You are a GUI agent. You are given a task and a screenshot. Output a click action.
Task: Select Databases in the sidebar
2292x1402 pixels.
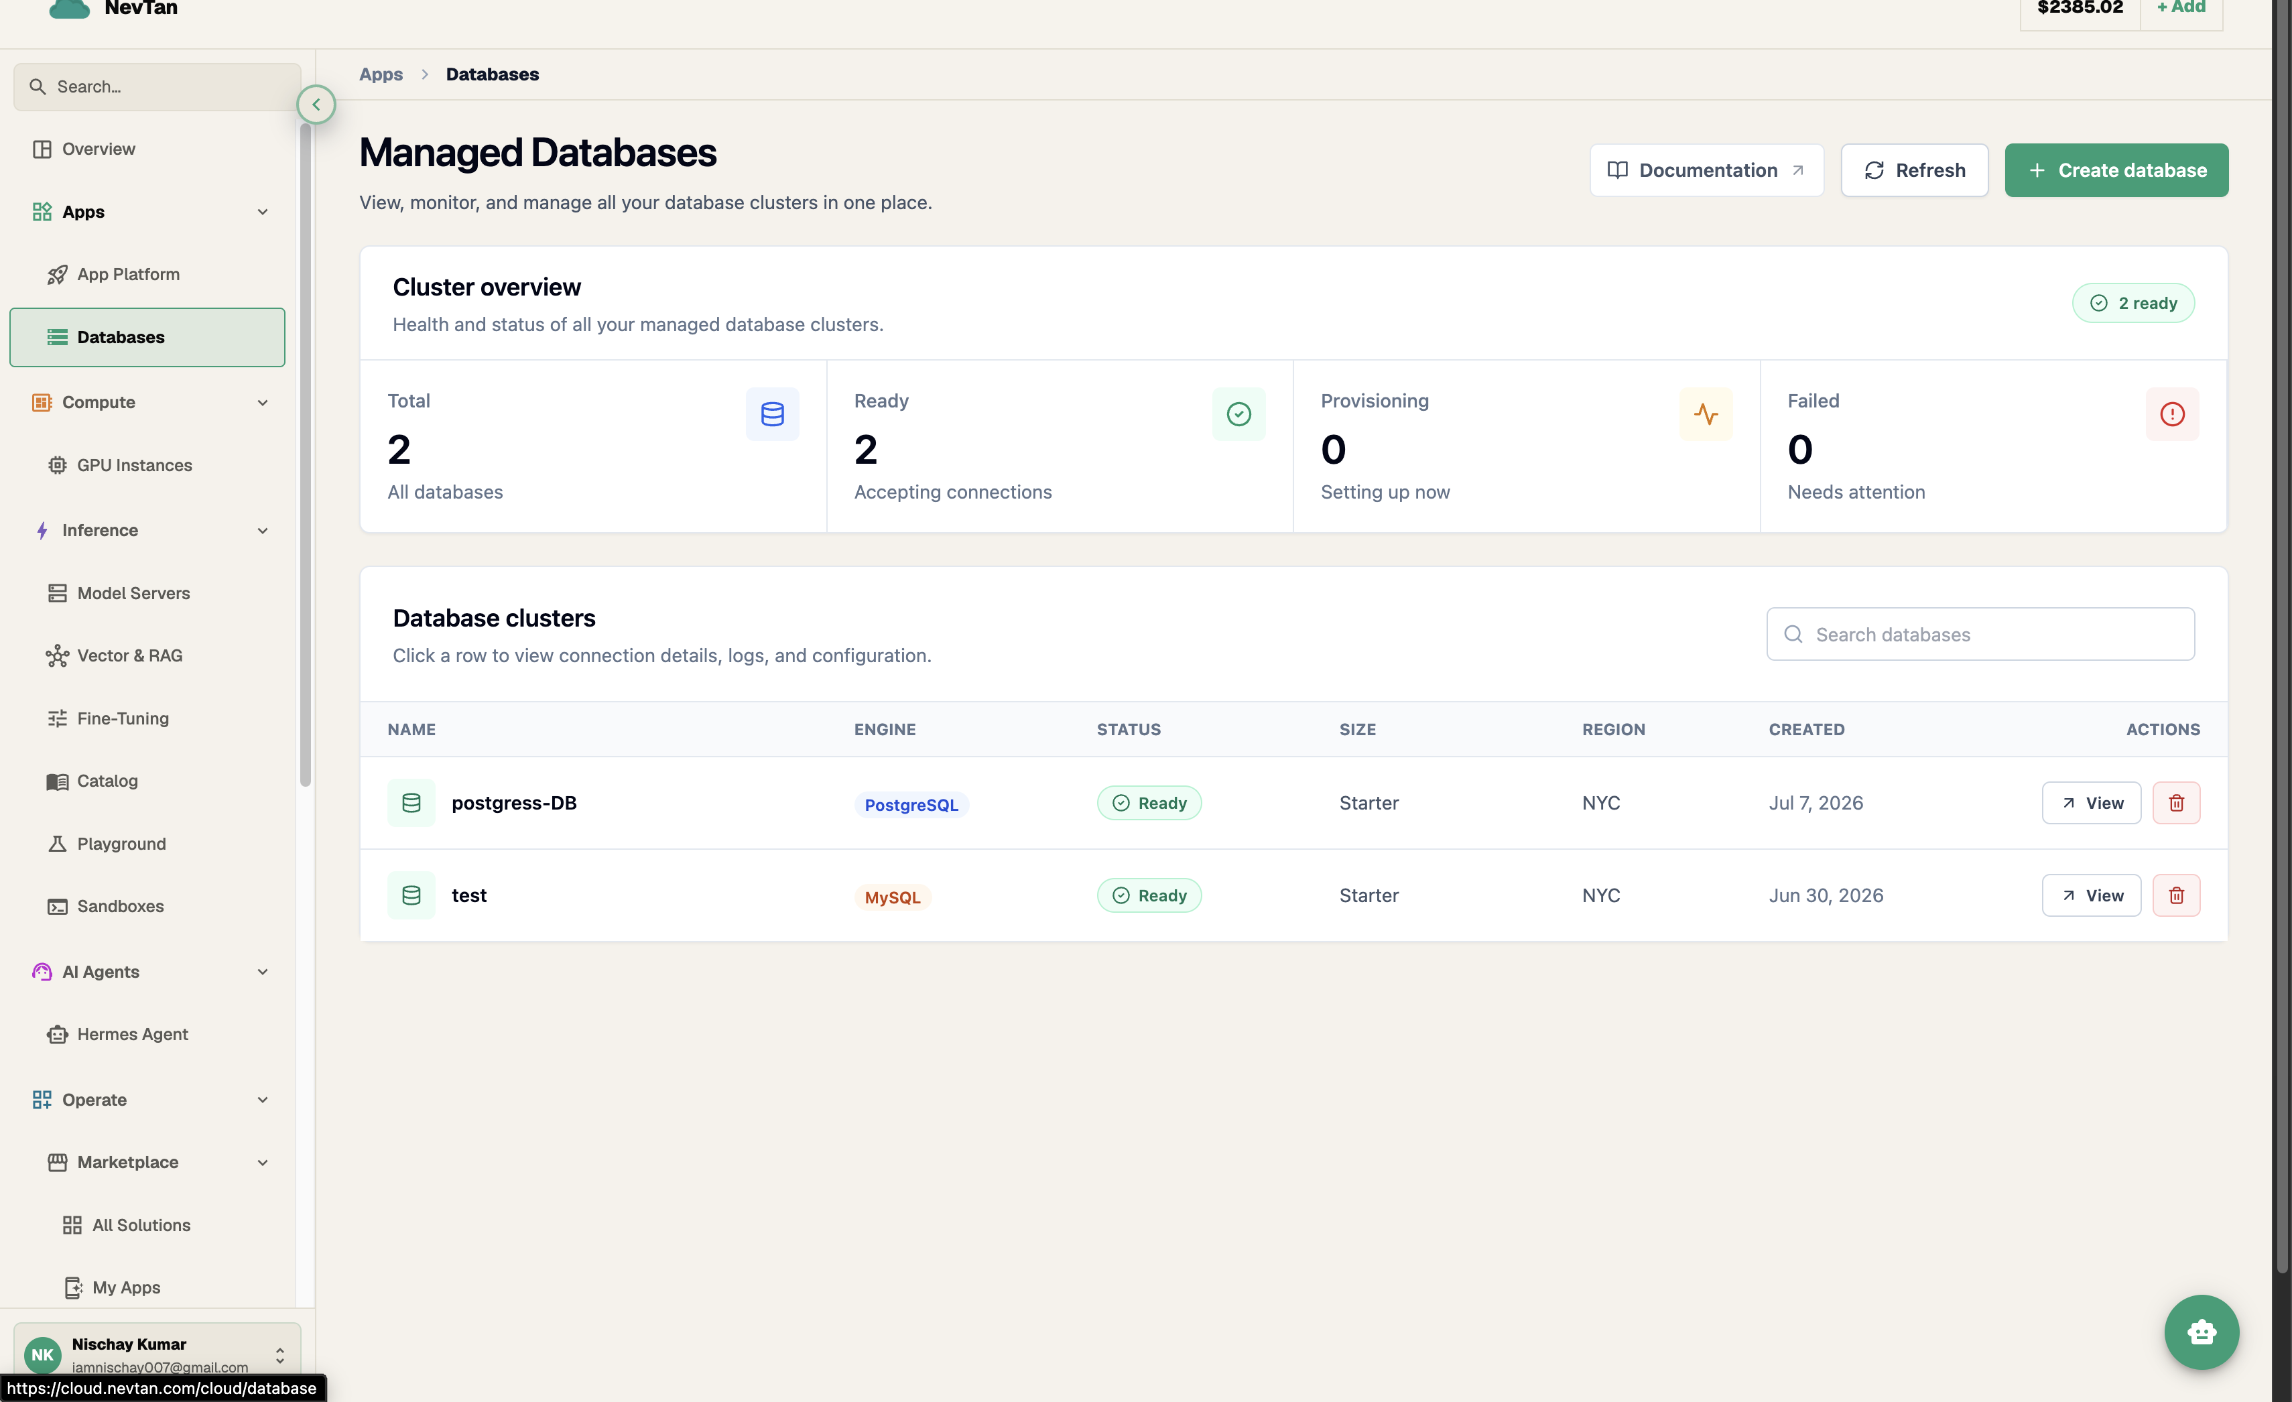[147, 337]
